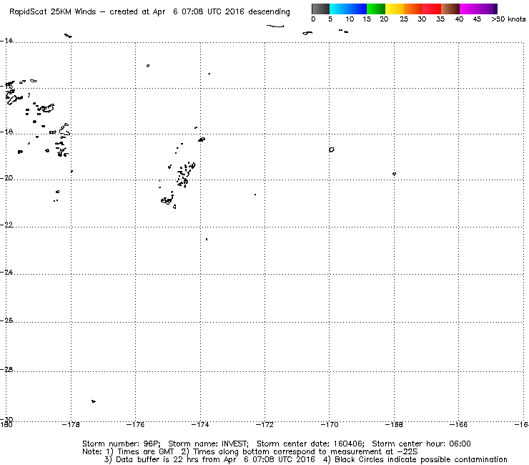Click the 'Storm number: 96P;' text
The image size is (529, 465).
pyautogui.click(x=121, y=444)
